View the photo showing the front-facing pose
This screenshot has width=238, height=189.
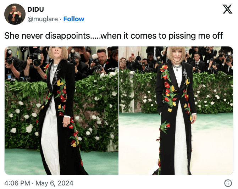(x=176, y=111)
